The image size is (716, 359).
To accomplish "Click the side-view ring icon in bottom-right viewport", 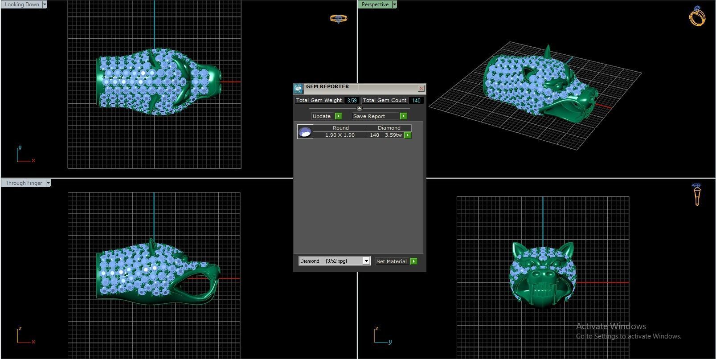I will (697, 194).
